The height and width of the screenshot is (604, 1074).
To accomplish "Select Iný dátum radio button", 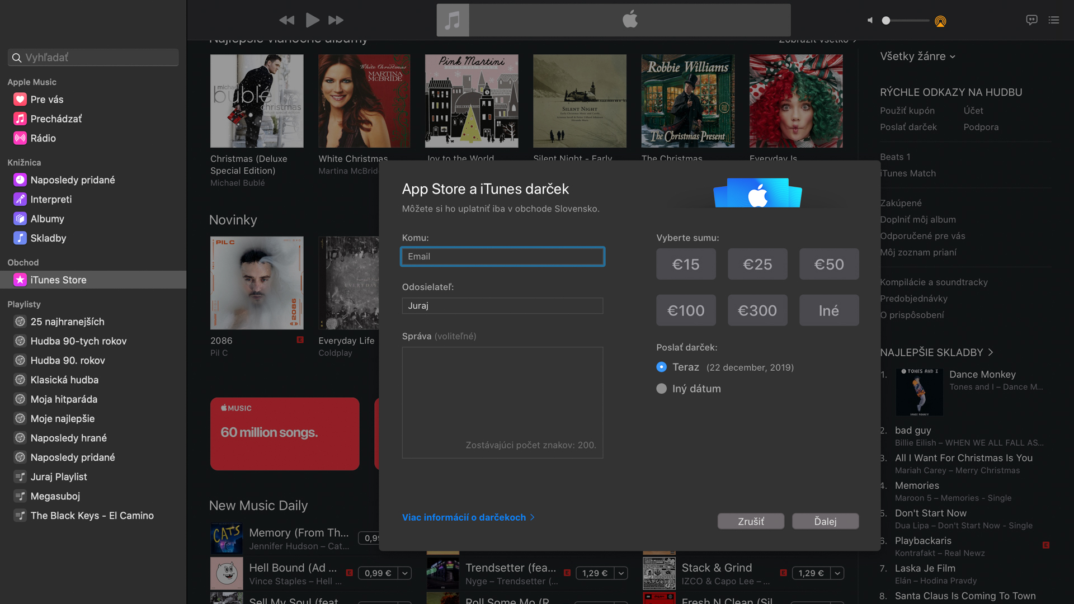I will [x=661, y=389].
